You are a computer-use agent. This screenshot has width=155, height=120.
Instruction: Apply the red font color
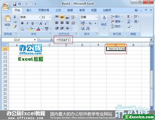tap(38, 29)
